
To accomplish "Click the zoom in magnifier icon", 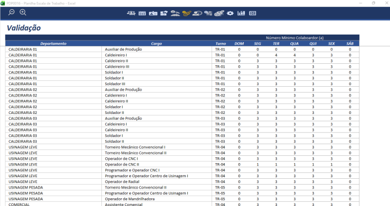I will pyautogui.click(x=23, y=12).
